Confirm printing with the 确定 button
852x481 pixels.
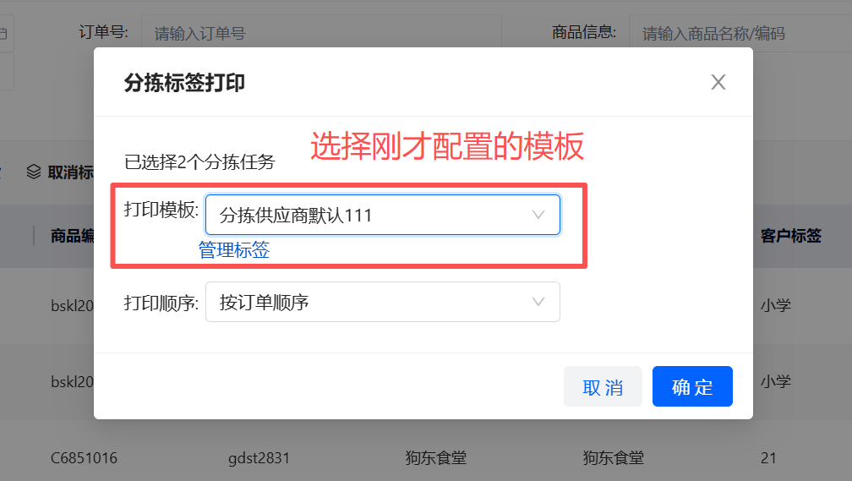pos(692,386)
